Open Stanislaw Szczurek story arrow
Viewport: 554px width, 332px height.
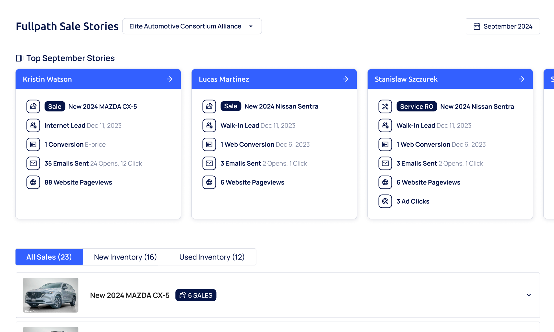[521, 79]
